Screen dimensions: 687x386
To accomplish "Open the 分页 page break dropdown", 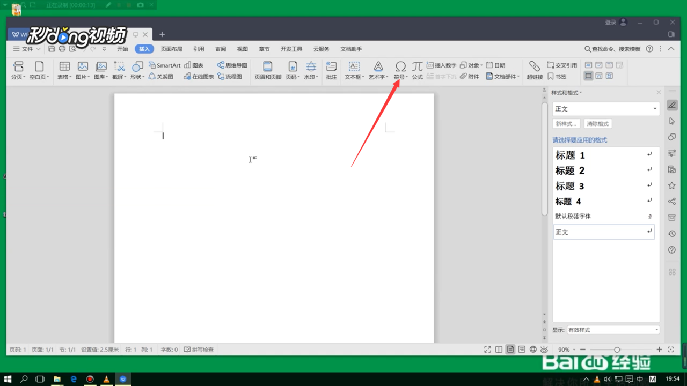I will [18, 70].
